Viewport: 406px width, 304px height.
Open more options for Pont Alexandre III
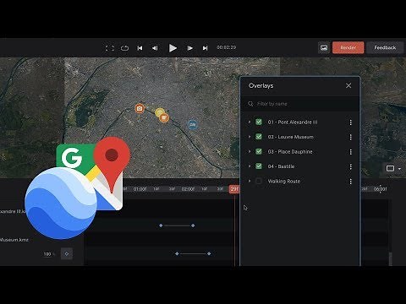[x=350, y=122]
